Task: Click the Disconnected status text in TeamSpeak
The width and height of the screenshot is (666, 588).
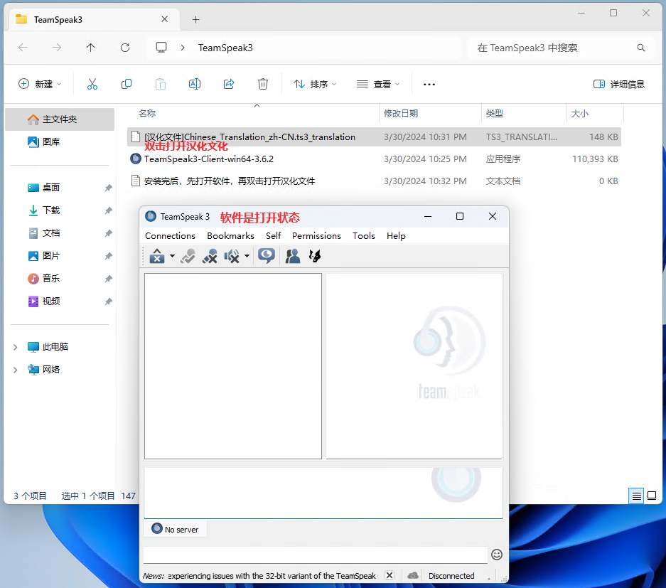Action: (x=451, y=576)
